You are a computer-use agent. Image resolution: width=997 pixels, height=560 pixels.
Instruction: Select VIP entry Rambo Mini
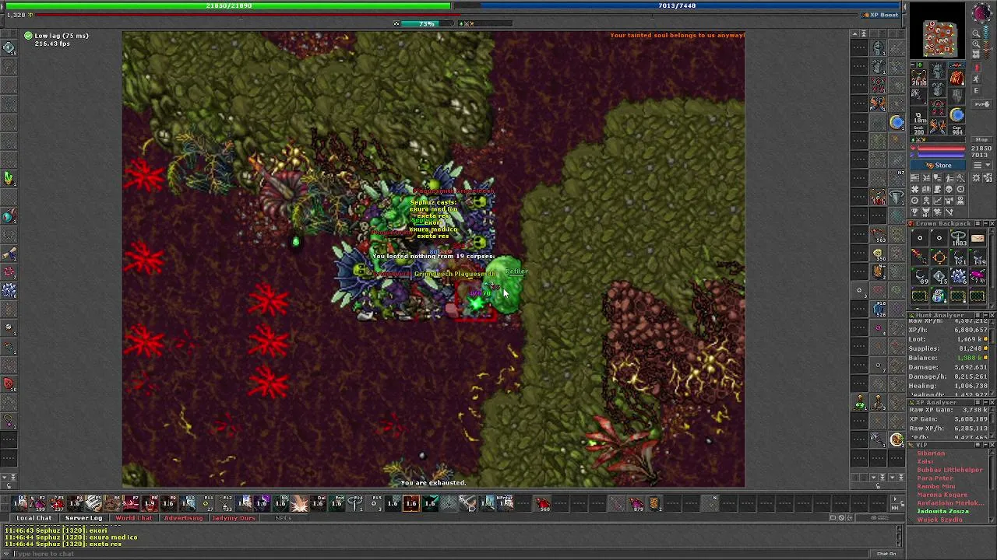[x=936, y=486]
